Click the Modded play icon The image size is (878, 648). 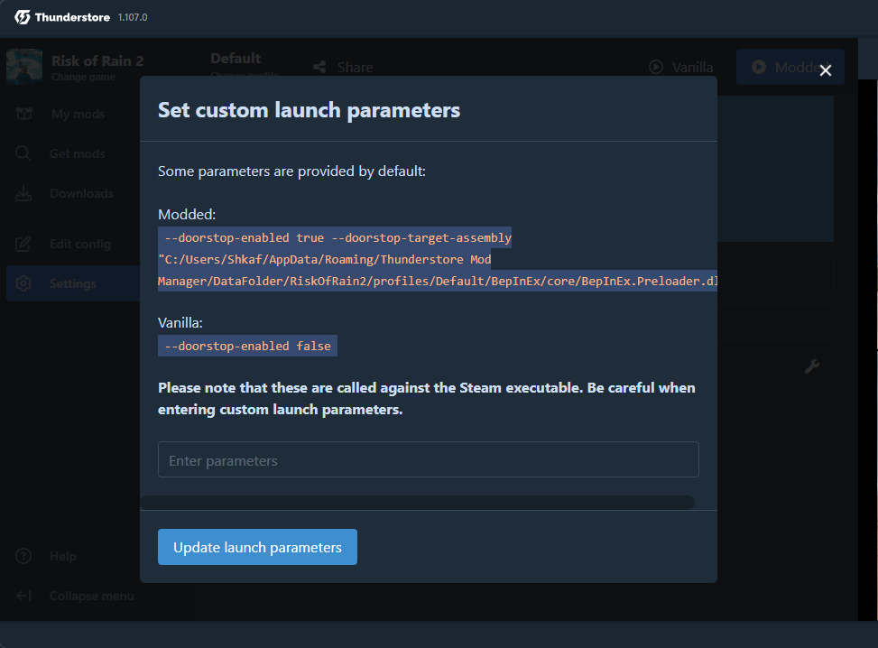pyautogui.click(x=759, y=67)
